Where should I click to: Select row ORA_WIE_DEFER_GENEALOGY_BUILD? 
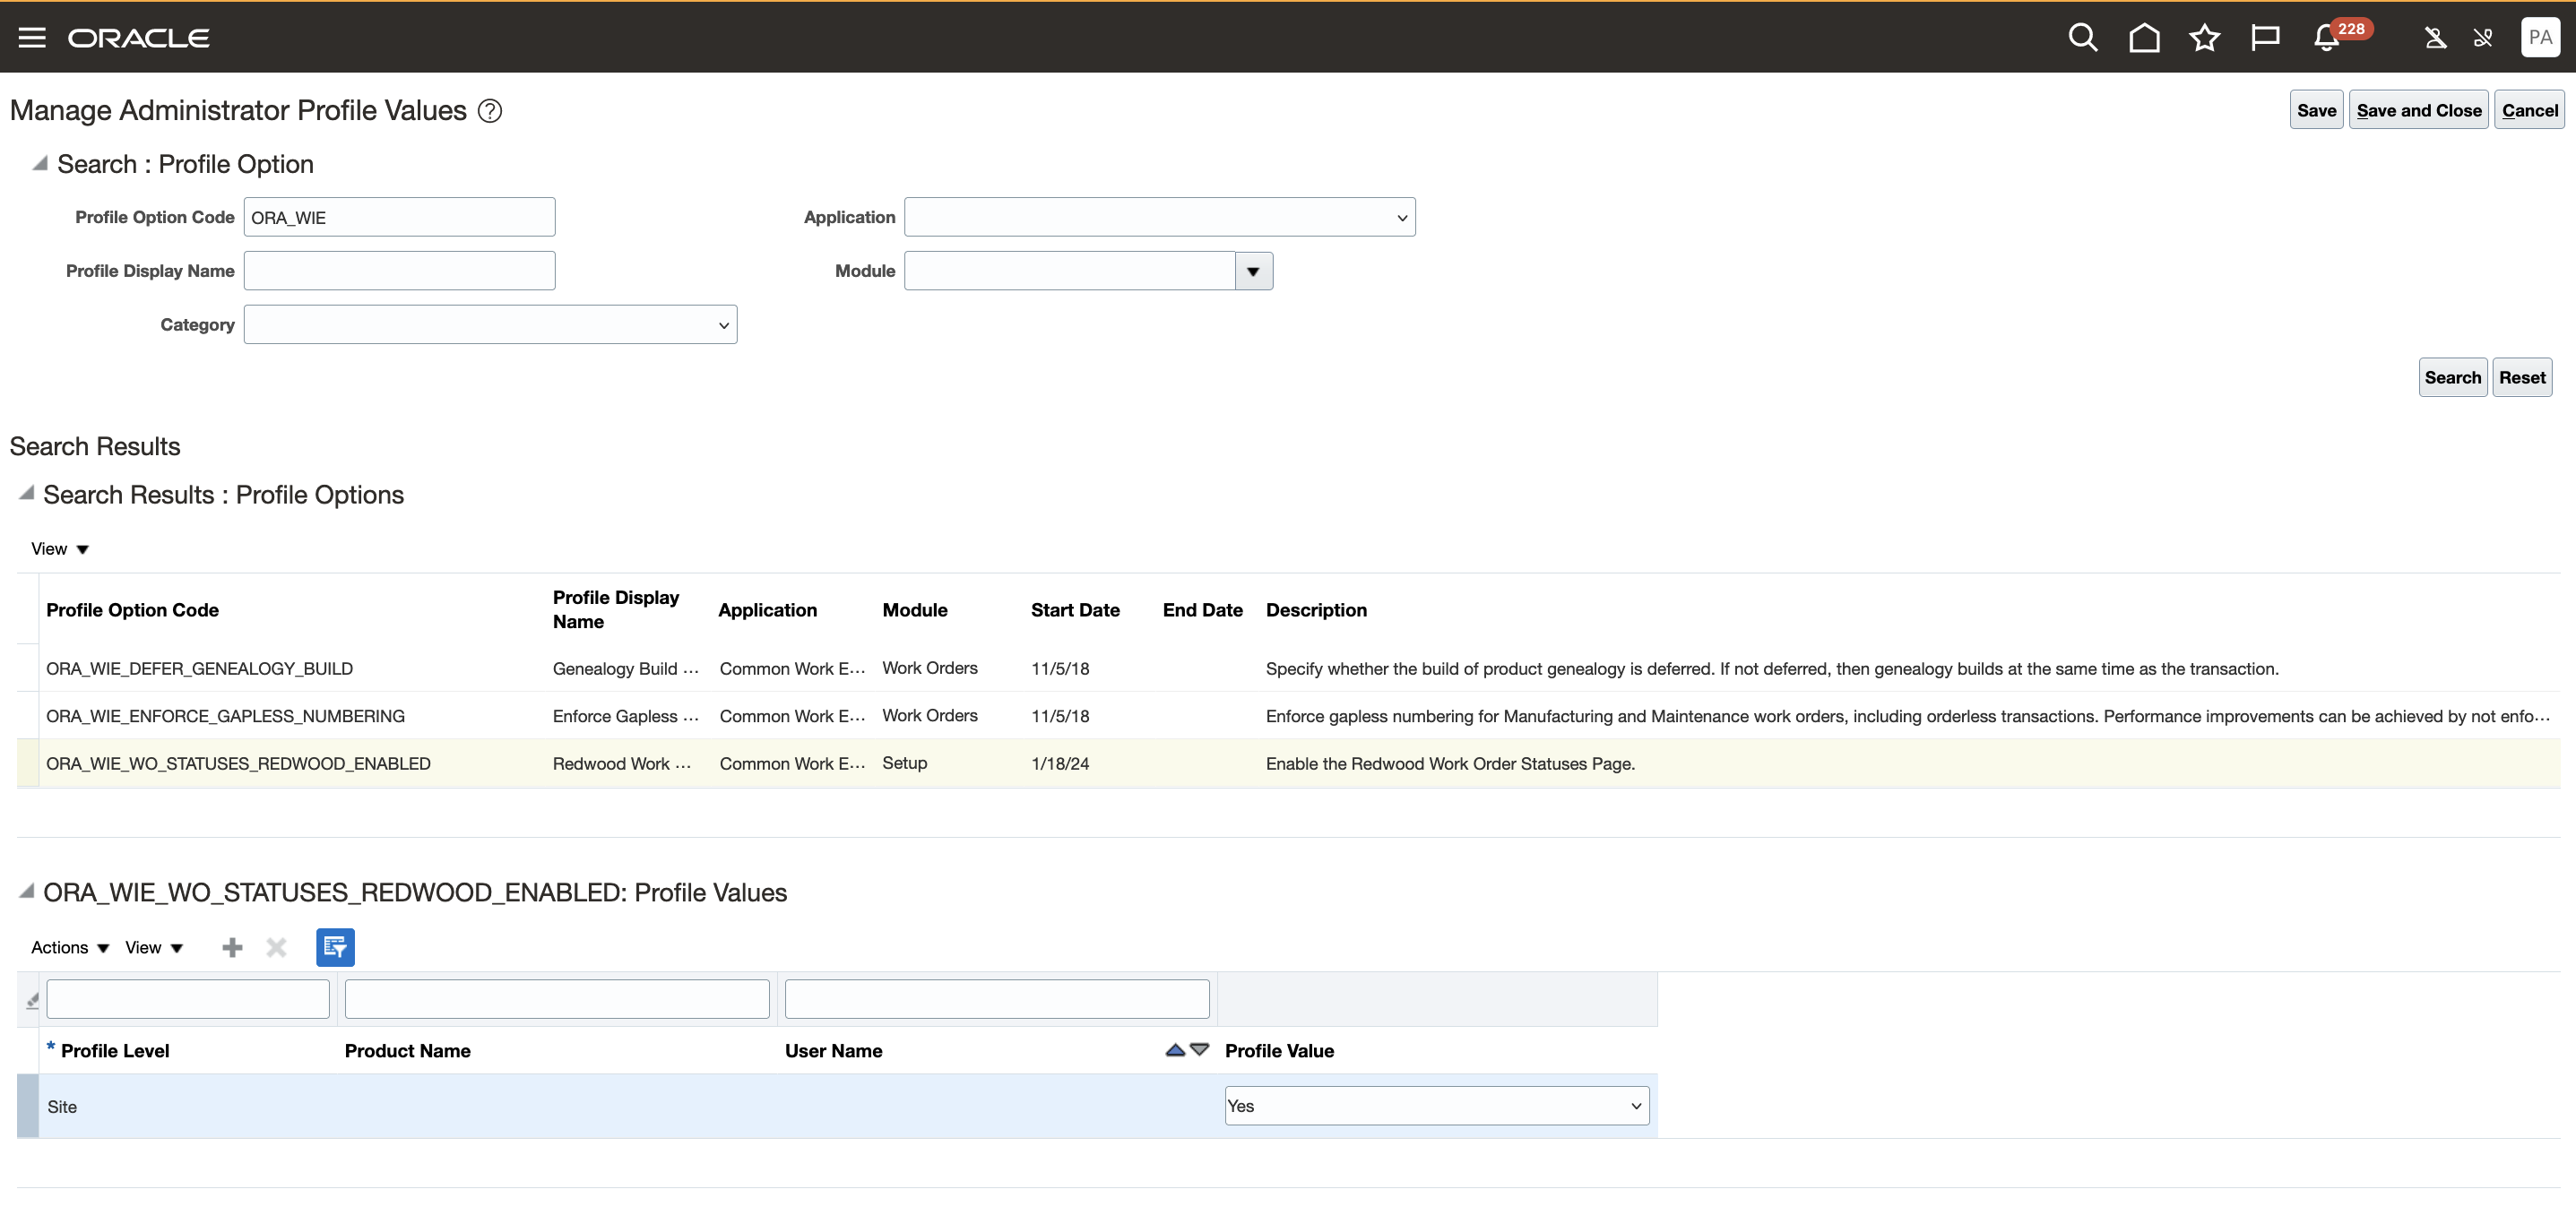tap(1288, 668)
